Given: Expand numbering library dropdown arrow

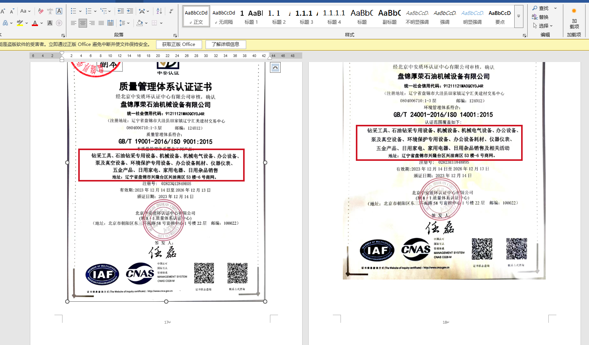Looking at the screenshot, I should coord(95,11).
